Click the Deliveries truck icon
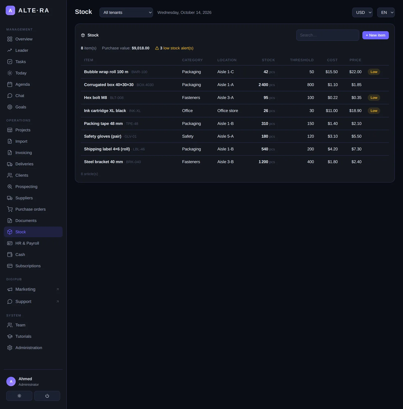 click(10, 164)
